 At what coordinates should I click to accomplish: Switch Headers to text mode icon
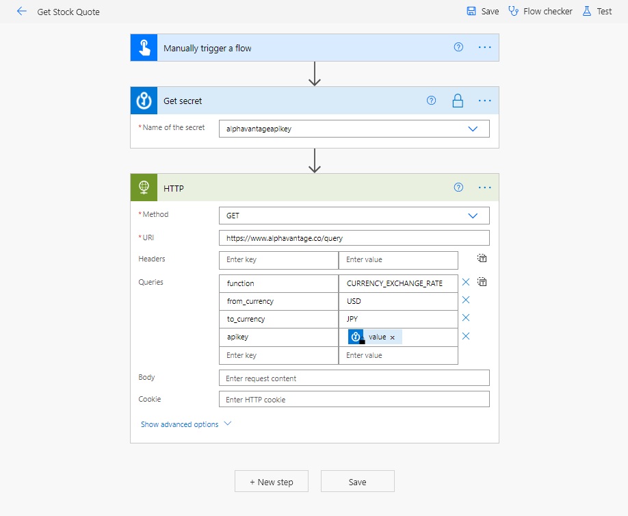click(482, 258)
